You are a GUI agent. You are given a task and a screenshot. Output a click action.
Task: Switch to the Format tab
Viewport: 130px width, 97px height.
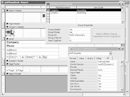click(73, 58)
